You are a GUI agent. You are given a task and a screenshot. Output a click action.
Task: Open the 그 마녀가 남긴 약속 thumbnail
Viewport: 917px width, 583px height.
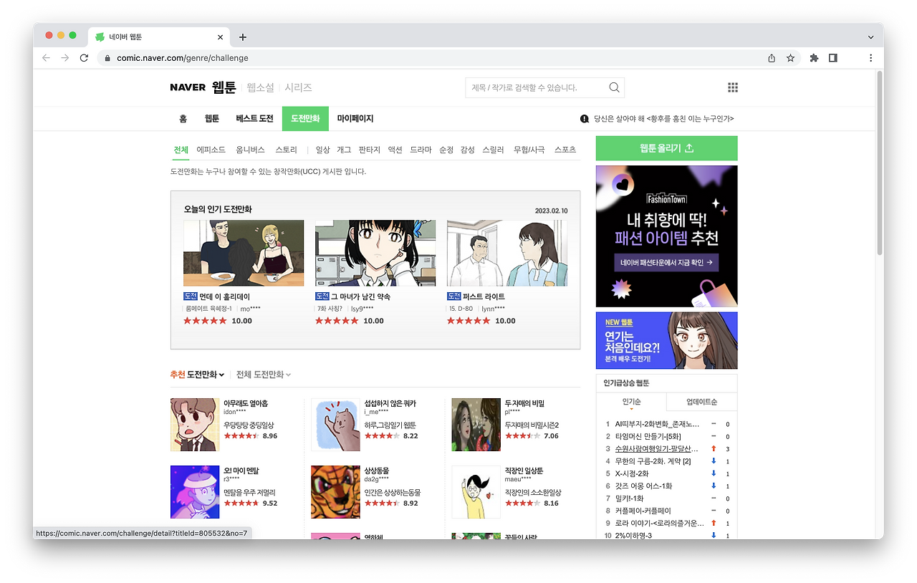coord(375,252)
